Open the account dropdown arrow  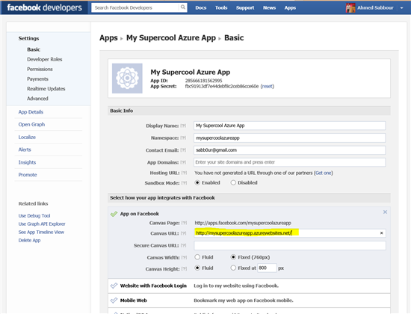click(401, 8)
